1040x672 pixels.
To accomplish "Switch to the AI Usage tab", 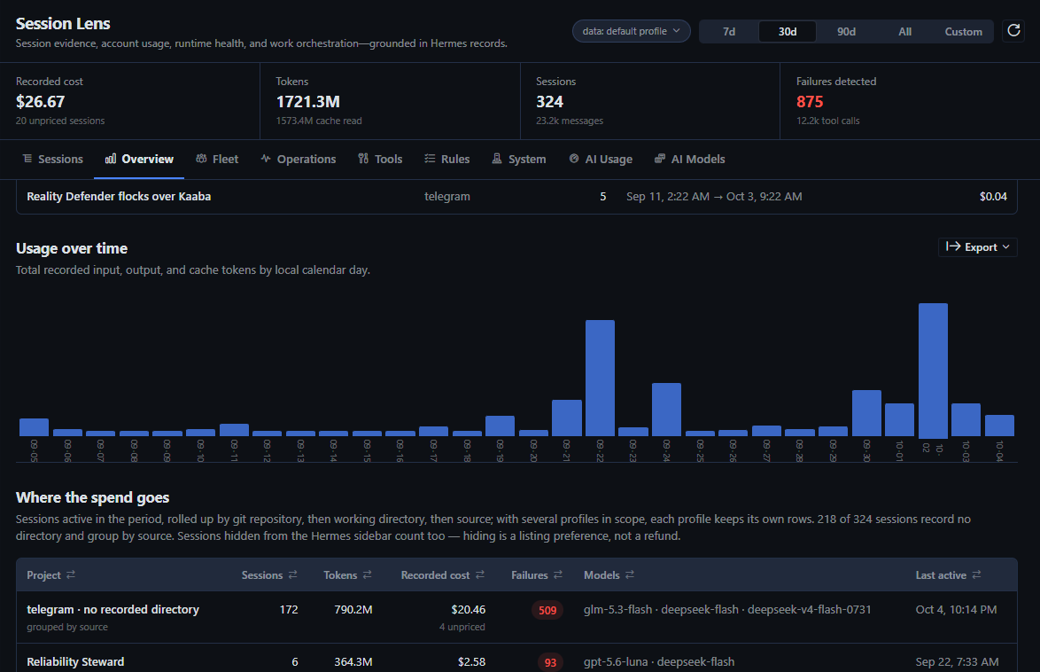I will [601, 160].
